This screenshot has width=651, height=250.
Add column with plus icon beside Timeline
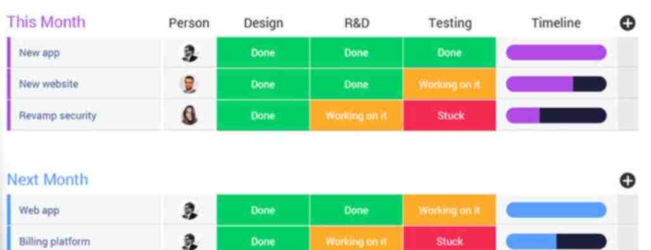coord(628,23)
